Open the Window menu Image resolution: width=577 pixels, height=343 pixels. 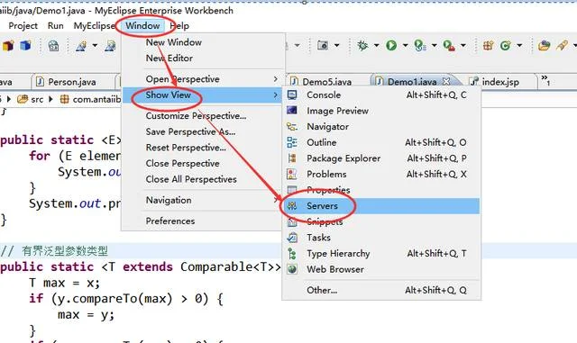142,26
